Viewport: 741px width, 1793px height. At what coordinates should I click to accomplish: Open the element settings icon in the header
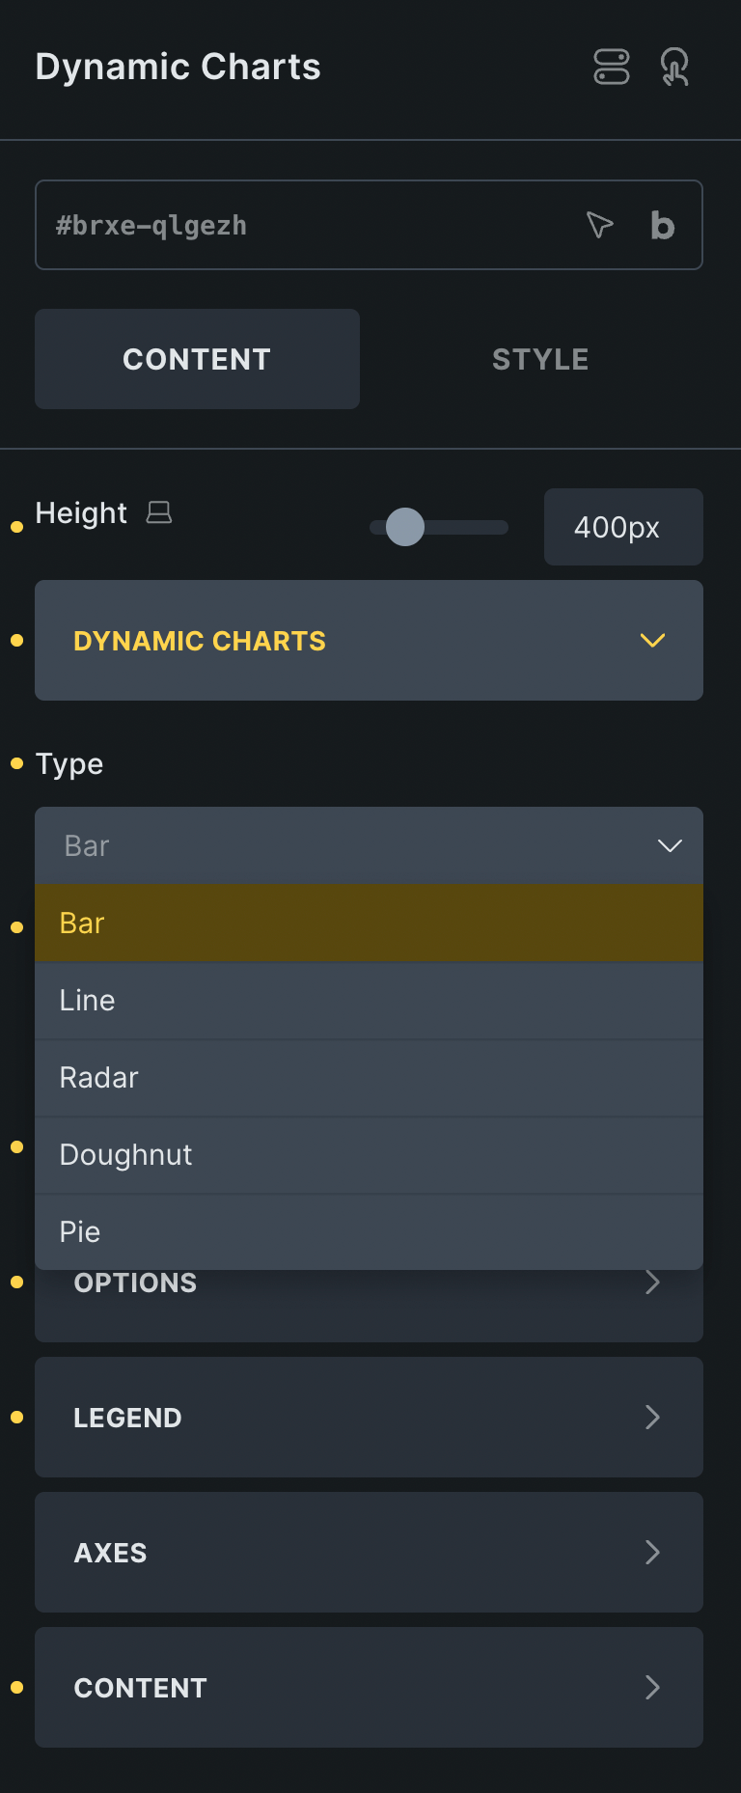[x=612, y=67]
